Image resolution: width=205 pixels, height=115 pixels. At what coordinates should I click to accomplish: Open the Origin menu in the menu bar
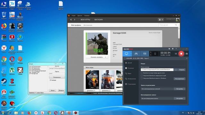[x=73, y=16]
